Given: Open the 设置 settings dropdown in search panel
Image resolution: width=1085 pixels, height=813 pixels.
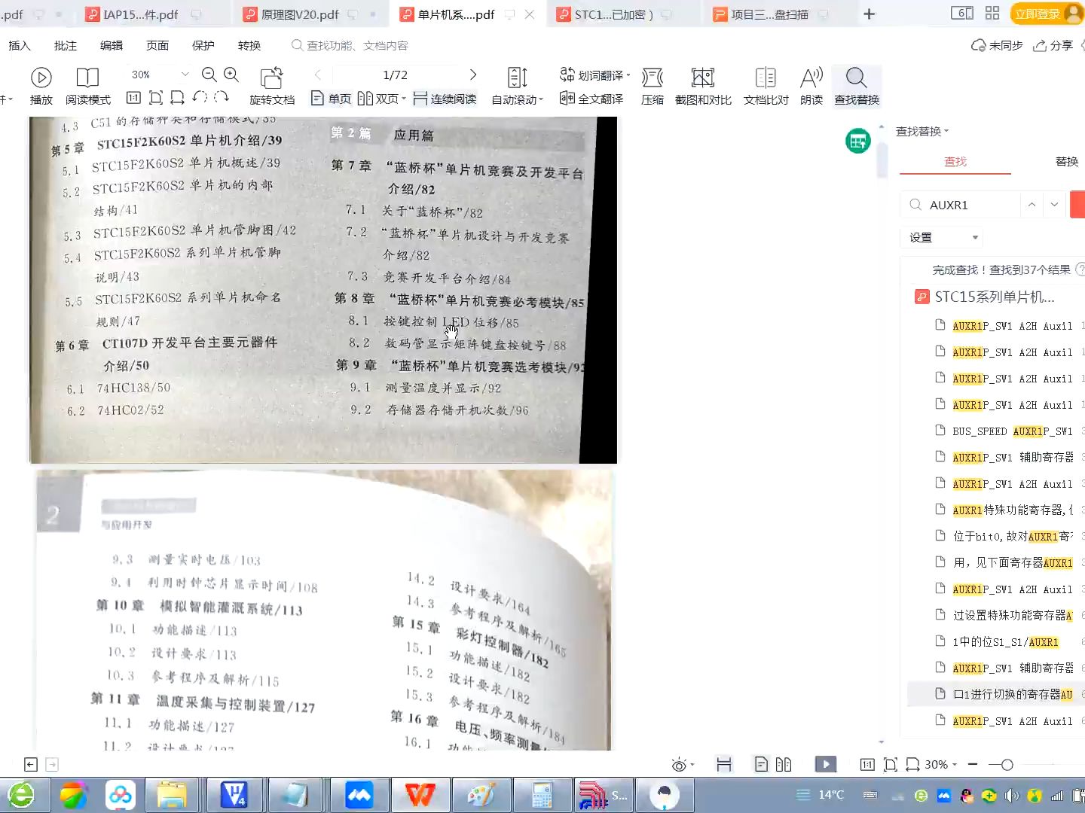Looking at the screenshot, I should click(x=940, y=237).
